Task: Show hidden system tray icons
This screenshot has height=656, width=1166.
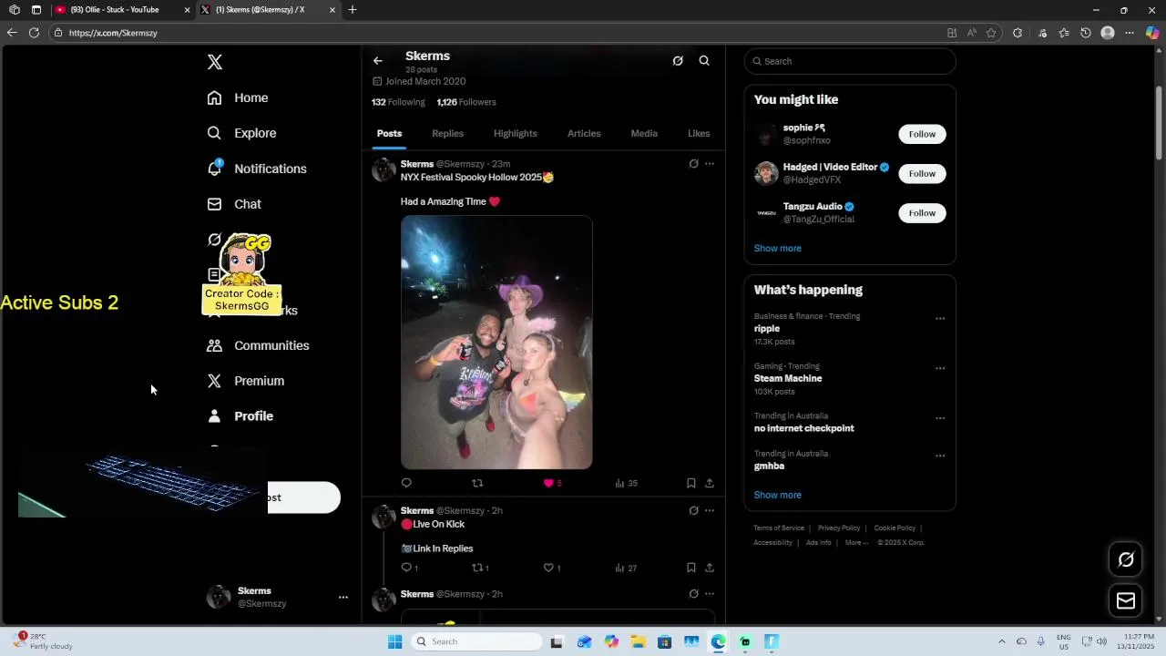Action: 1001,641
